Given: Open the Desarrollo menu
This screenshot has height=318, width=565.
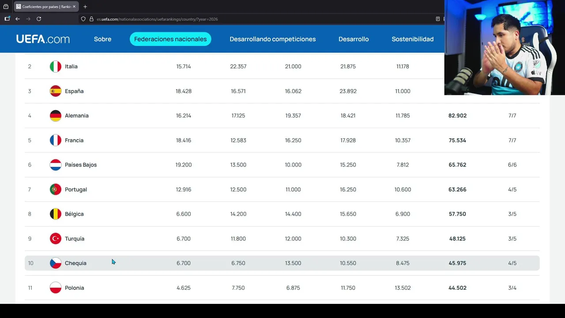Looking at the screenshot, I should [354, 39].
